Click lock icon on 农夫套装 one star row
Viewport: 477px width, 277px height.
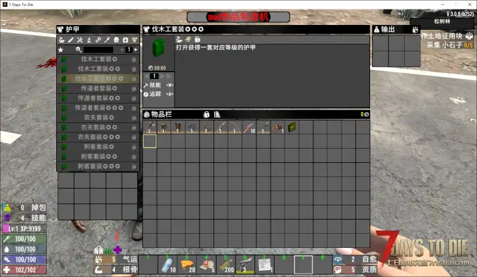tap(134, 118)
